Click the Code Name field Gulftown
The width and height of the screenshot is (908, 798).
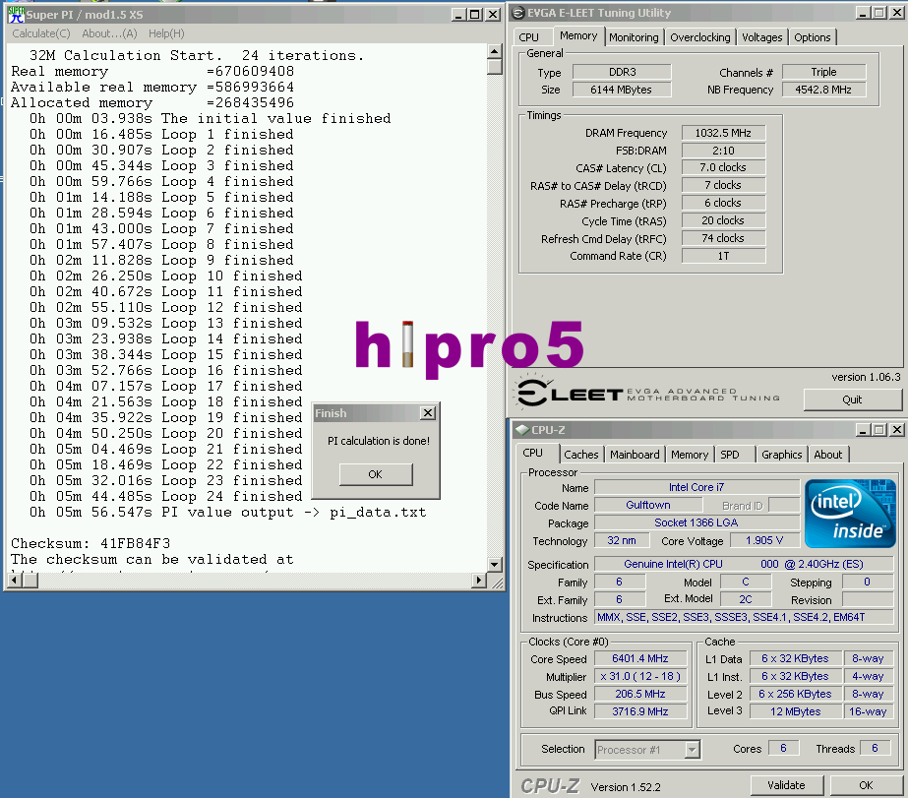point(648,505)
